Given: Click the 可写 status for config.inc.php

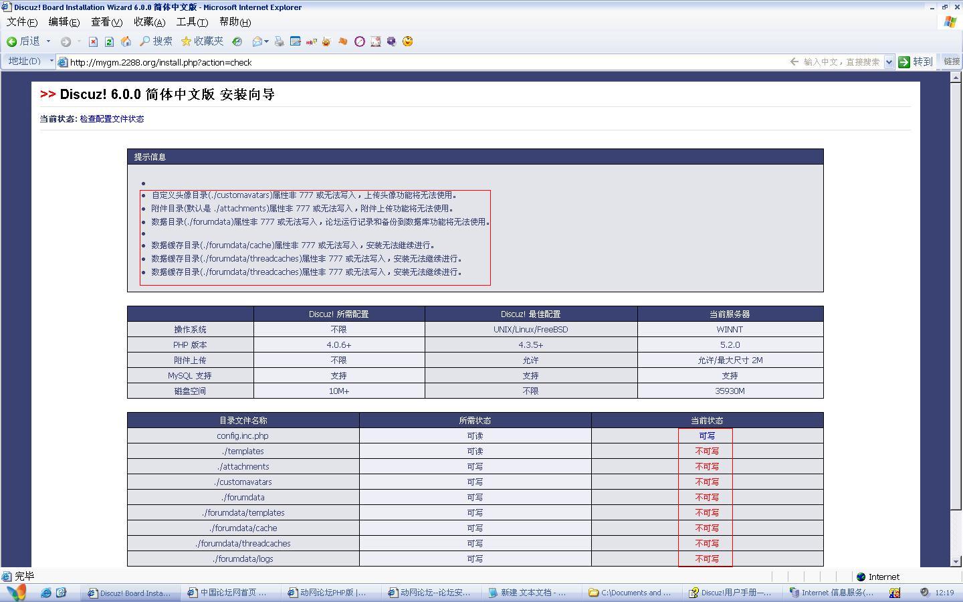Looking at the screenshot, I should 707,435.
